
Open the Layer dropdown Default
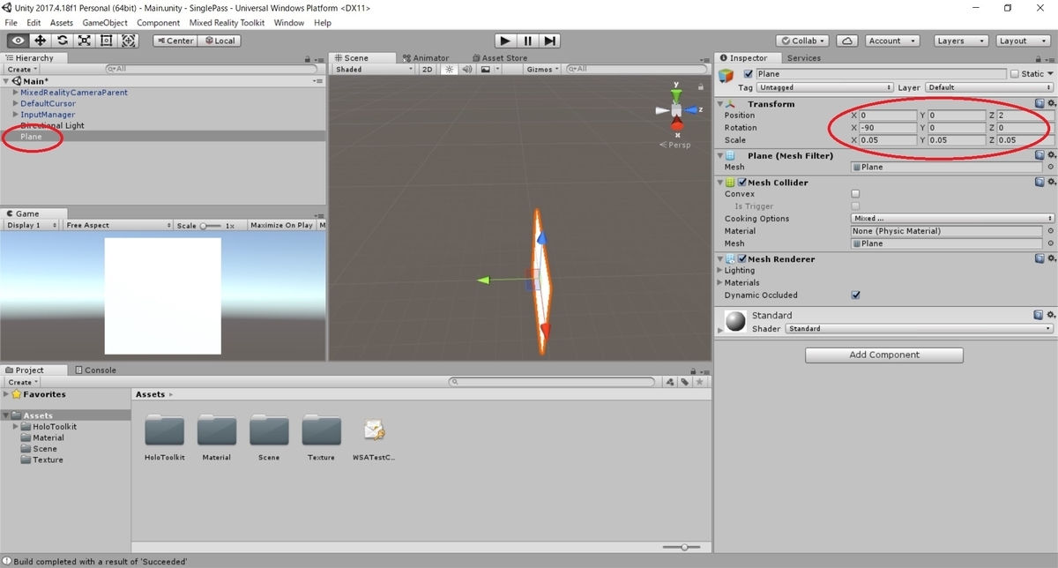pyautogui.click(x=988, y=87)
